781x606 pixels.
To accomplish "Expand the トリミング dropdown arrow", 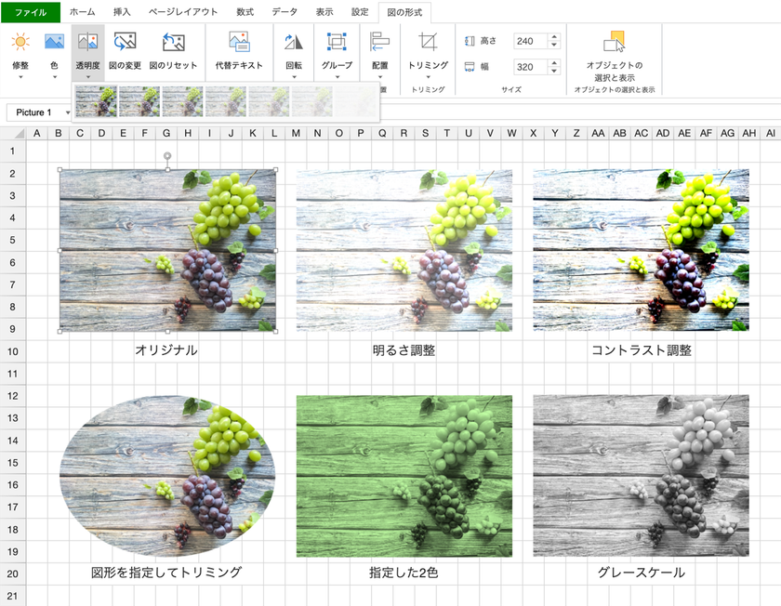I will (428, 77).
